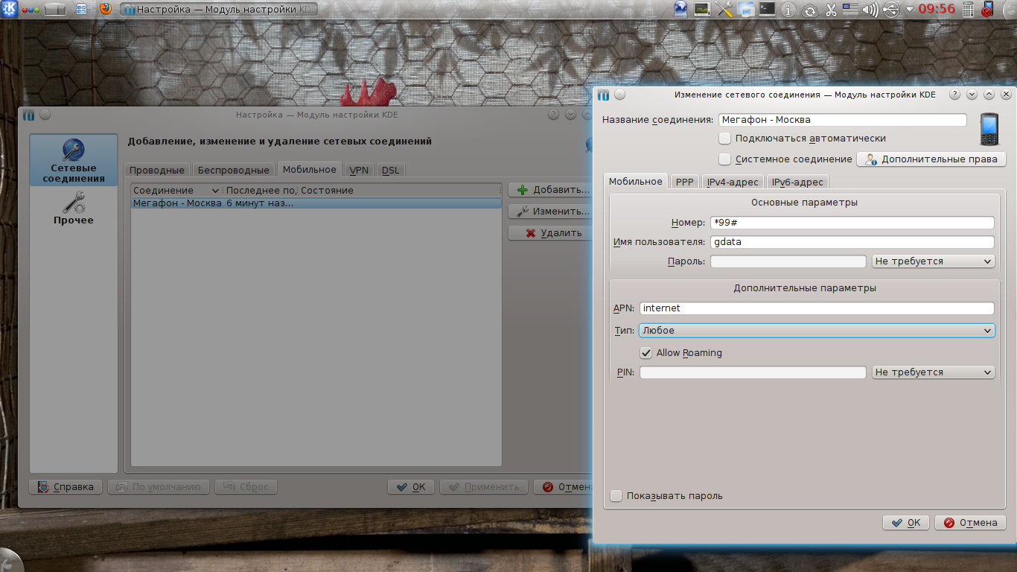Screen dimensions: 1017x572
Task: Click the help question mark in edit dialog titlebar
Action: point(954,95)
